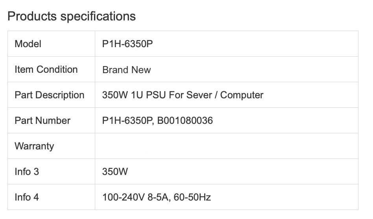Click the 8-5A current rating text

156,197
